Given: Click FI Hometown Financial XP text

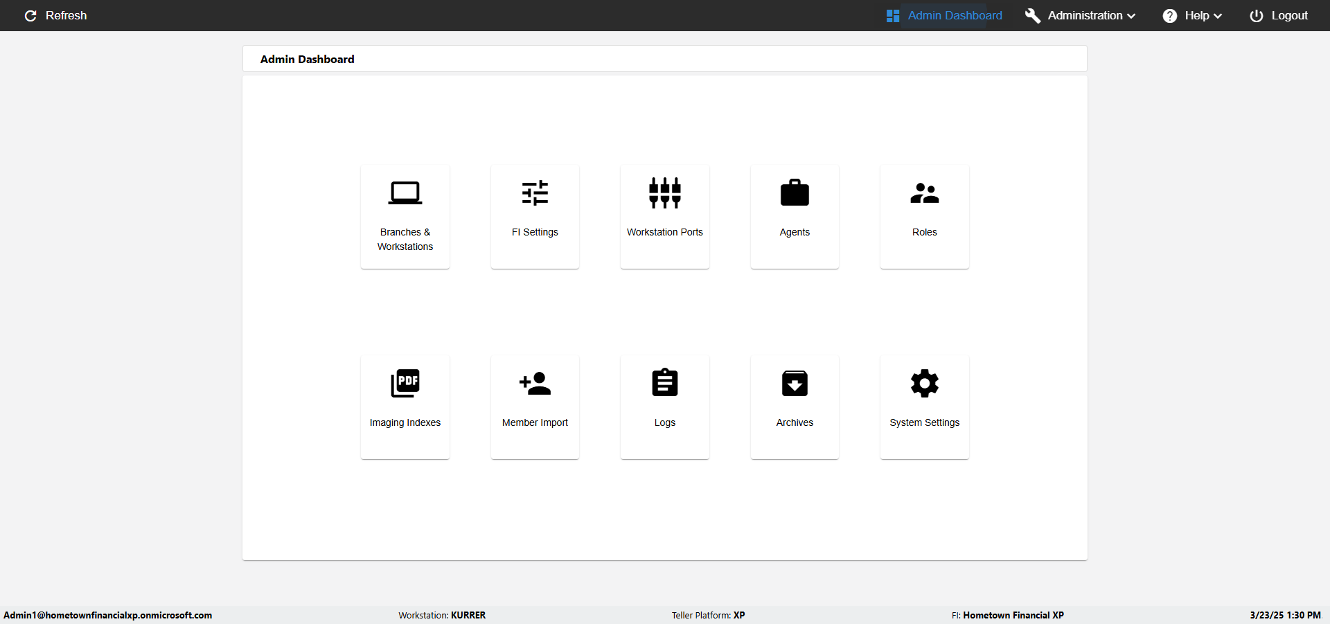Looking at the screenshot, I should [1008, 615].
